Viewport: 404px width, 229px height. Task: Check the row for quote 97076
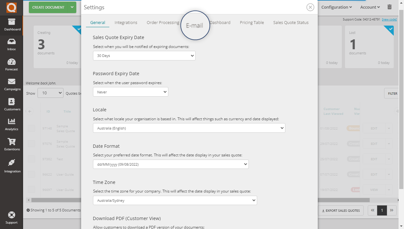(x=31, y=144)
